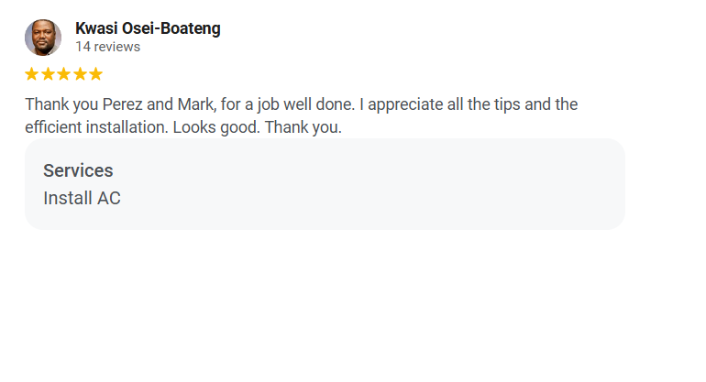Image resolution: width=706 pixels, height=382 pixels.
Task: Click the name 'Mark' in the review
Action: (196, 104)
